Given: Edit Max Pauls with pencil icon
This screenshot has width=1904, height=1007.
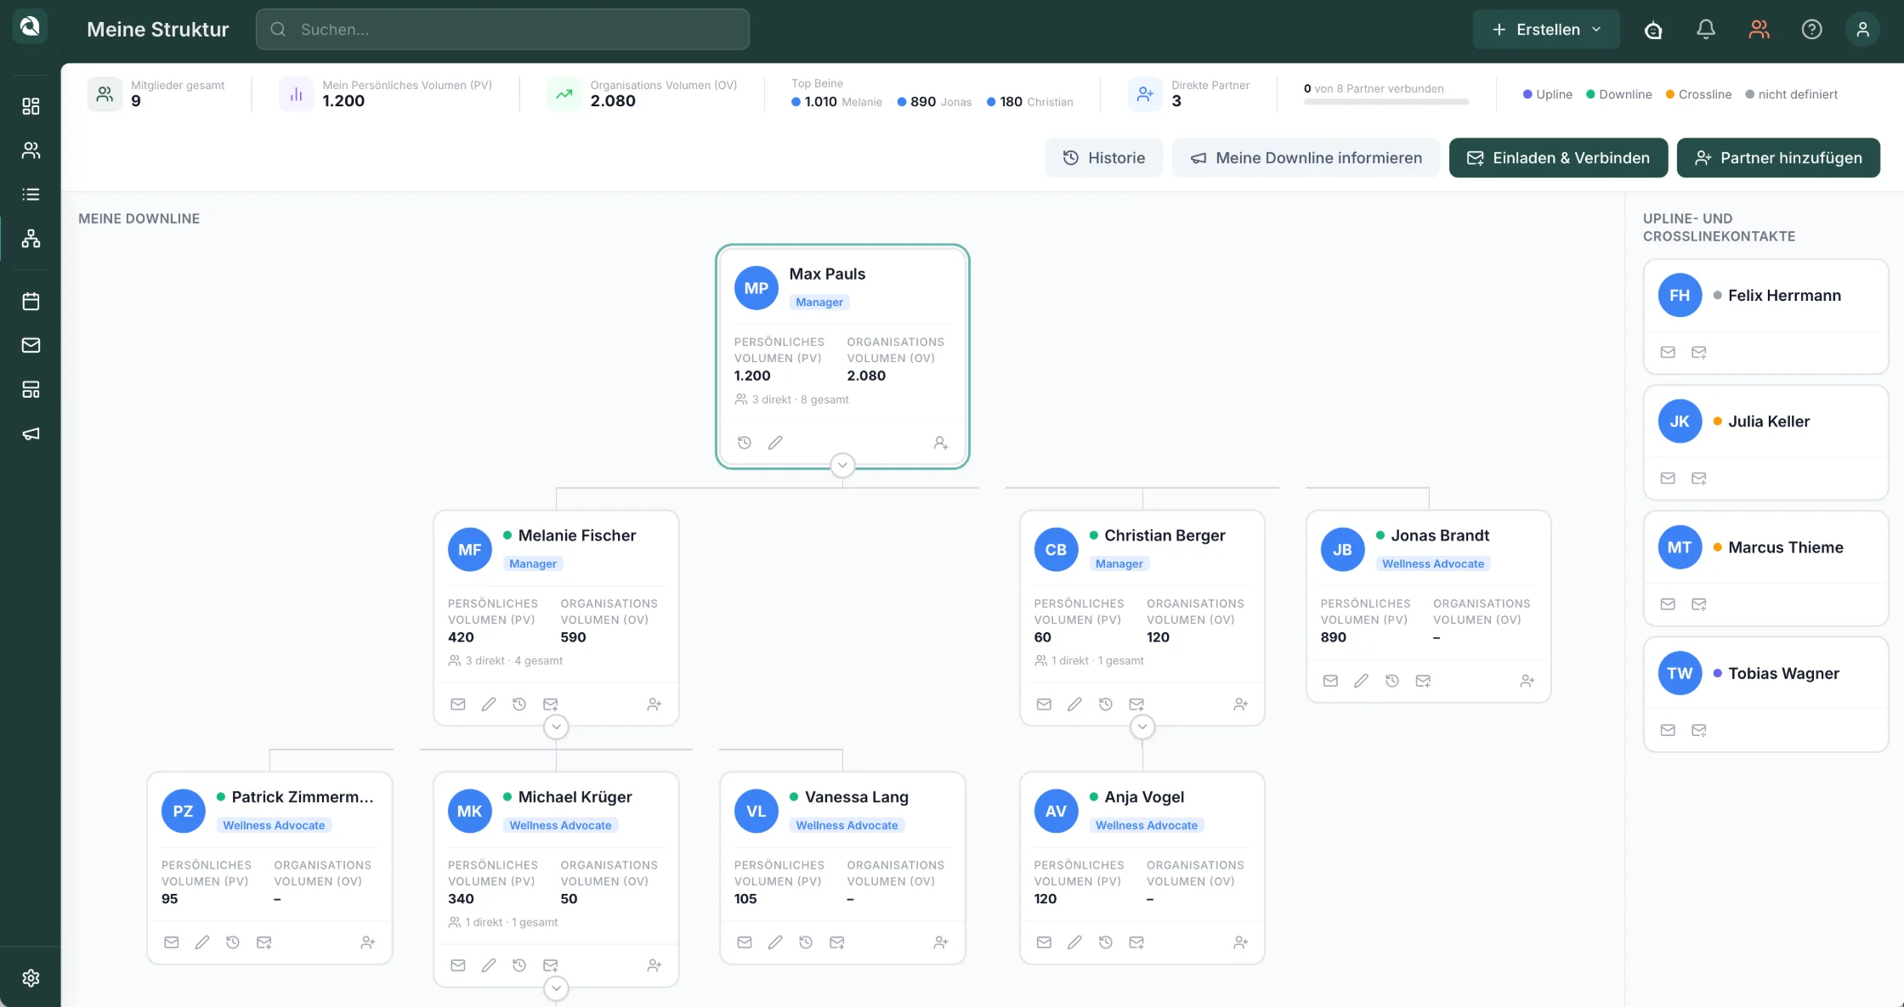Looking at the screenshot, I should [x=775, y=443].
